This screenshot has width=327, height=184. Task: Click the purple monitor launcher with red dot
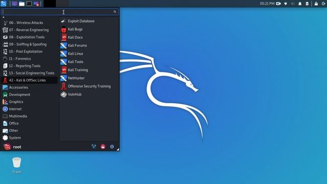click(x=36, y=4)
